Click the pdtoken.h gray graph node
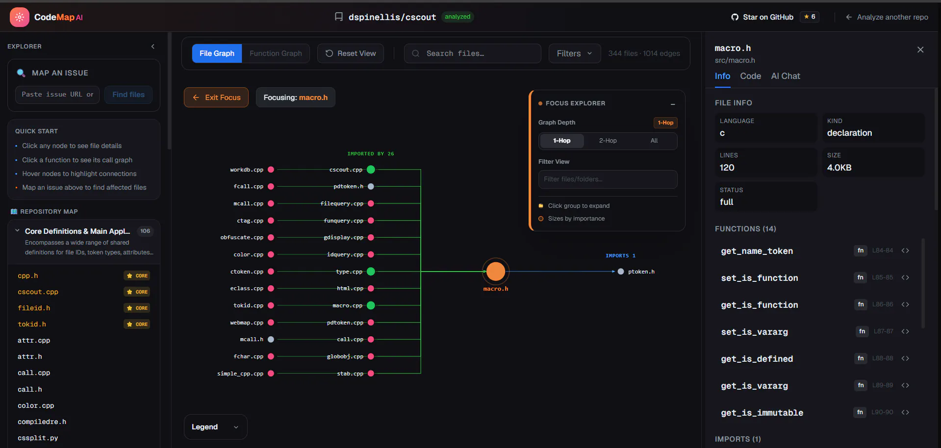941x448 pixels. coord(371,187)
